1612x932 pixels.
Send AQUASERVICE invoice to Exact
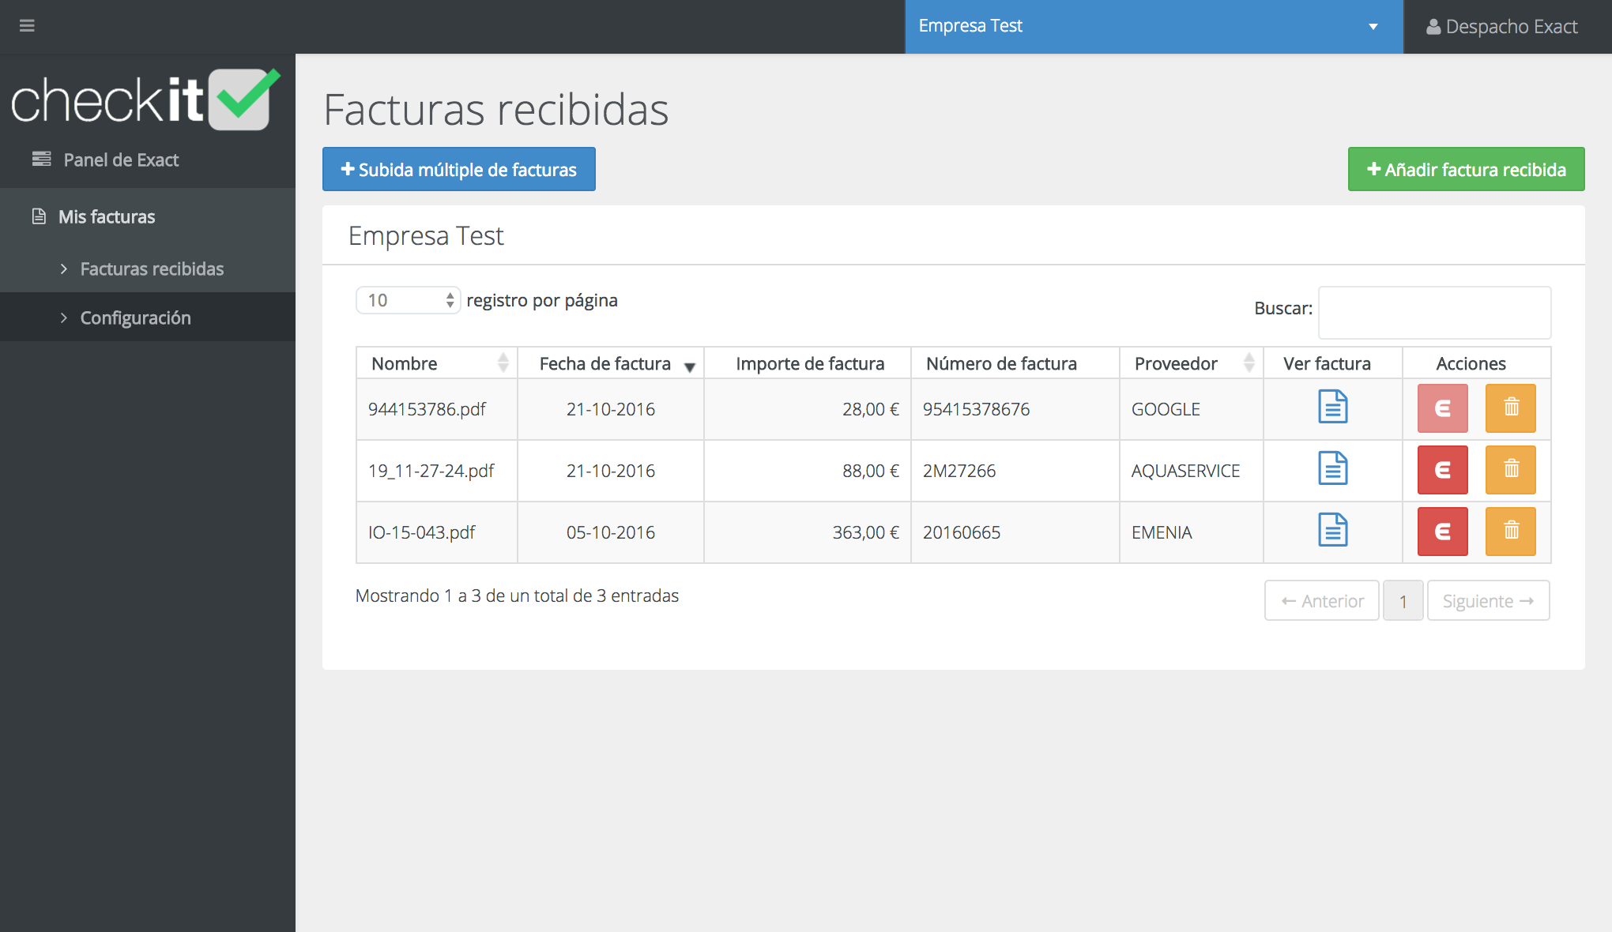[x=1442, y=470]
